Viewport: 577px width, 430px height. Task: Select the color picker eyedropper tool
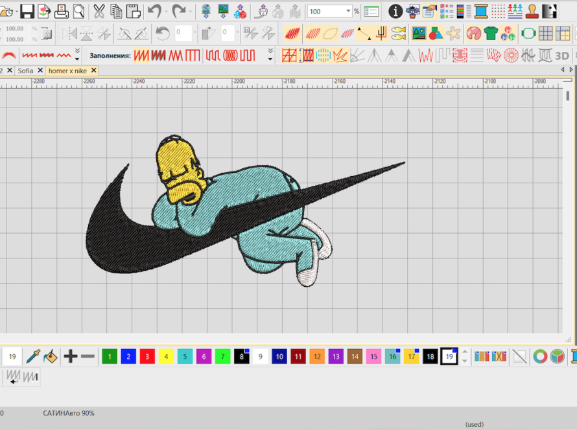(33, 356)
